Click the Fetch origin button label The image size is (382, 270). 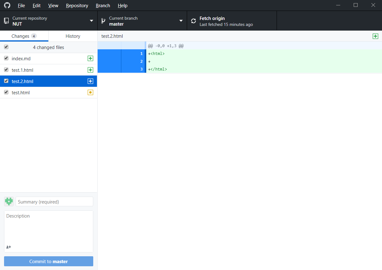tap(212, 18)
